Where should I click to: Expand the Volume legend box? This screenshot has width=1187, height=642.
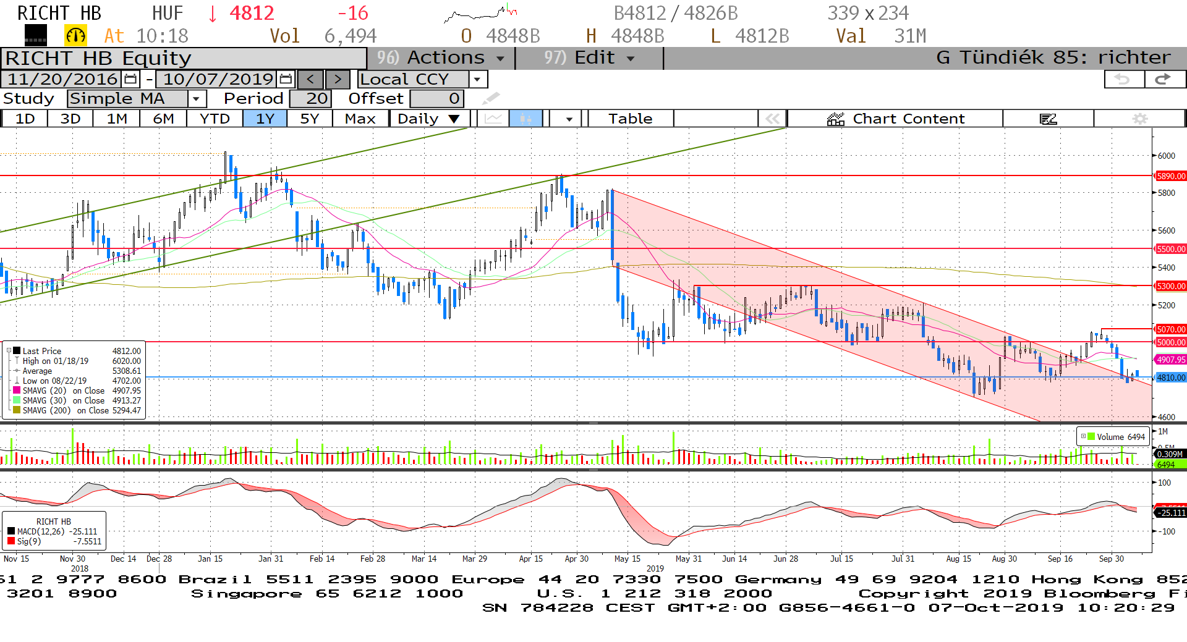1083,436
